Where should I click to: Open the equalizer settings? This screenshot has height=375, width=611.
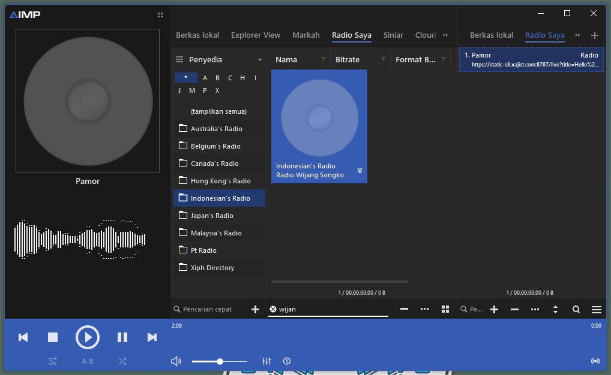coord(266,361)
